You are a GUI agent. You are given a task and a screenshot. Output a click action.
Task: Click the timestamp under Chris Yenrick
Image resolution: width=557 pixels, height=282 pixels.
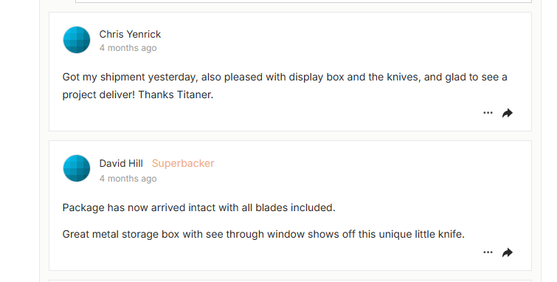coord(128,48)
